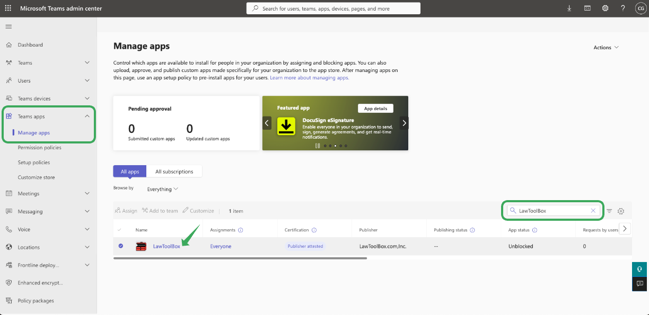Open the Settings gear in header

click(x=606, y=8)
